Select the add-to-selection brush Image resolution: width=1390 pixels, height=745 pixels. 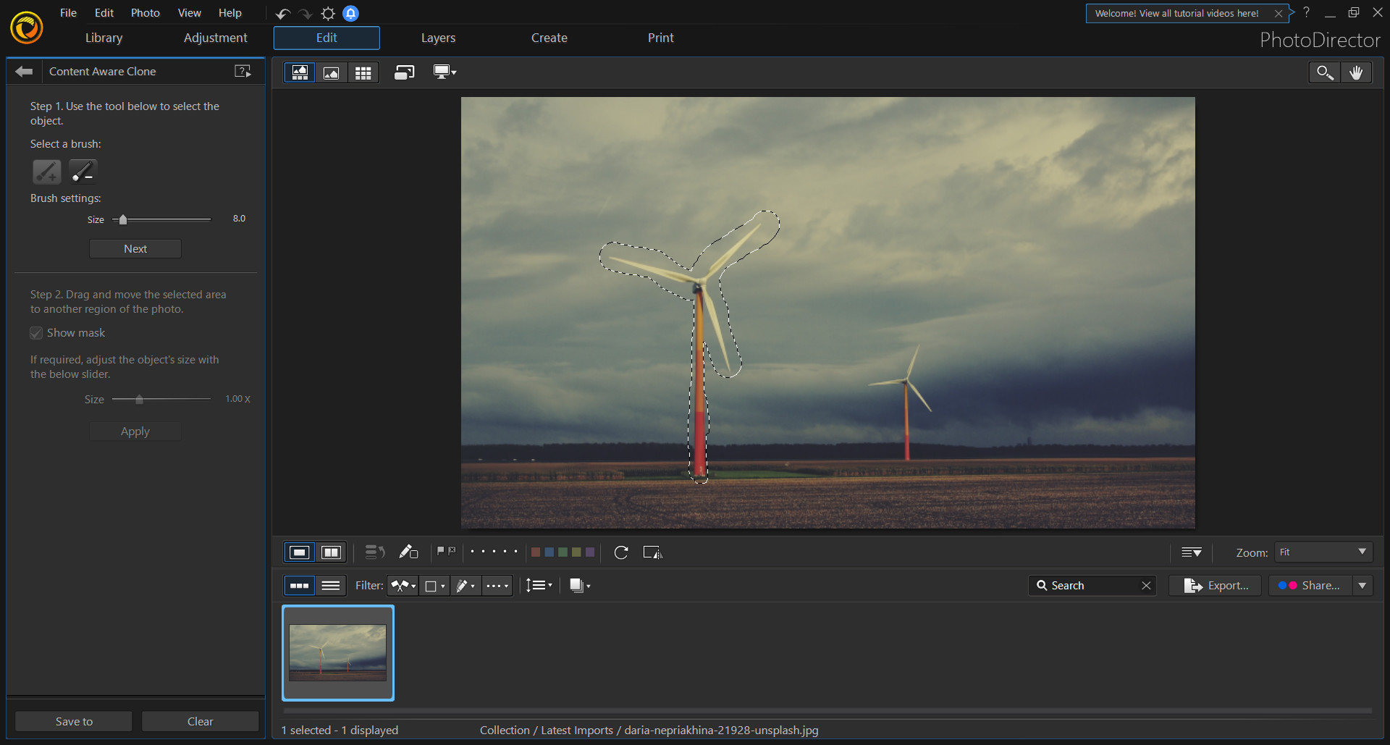pyautogui.click(x=46, y=172)
